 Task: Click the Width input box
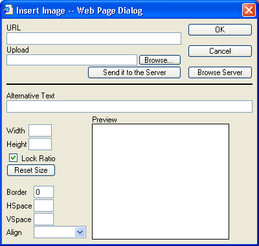tap(40, 130)
